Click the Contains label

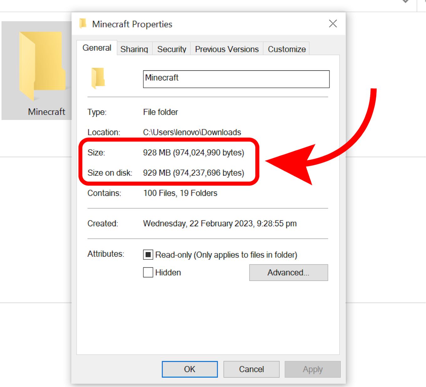point(104,193)
